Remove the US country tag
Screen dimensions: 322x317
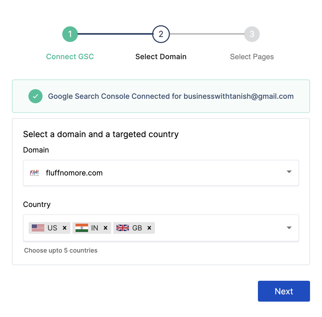[x=65, y=228]
